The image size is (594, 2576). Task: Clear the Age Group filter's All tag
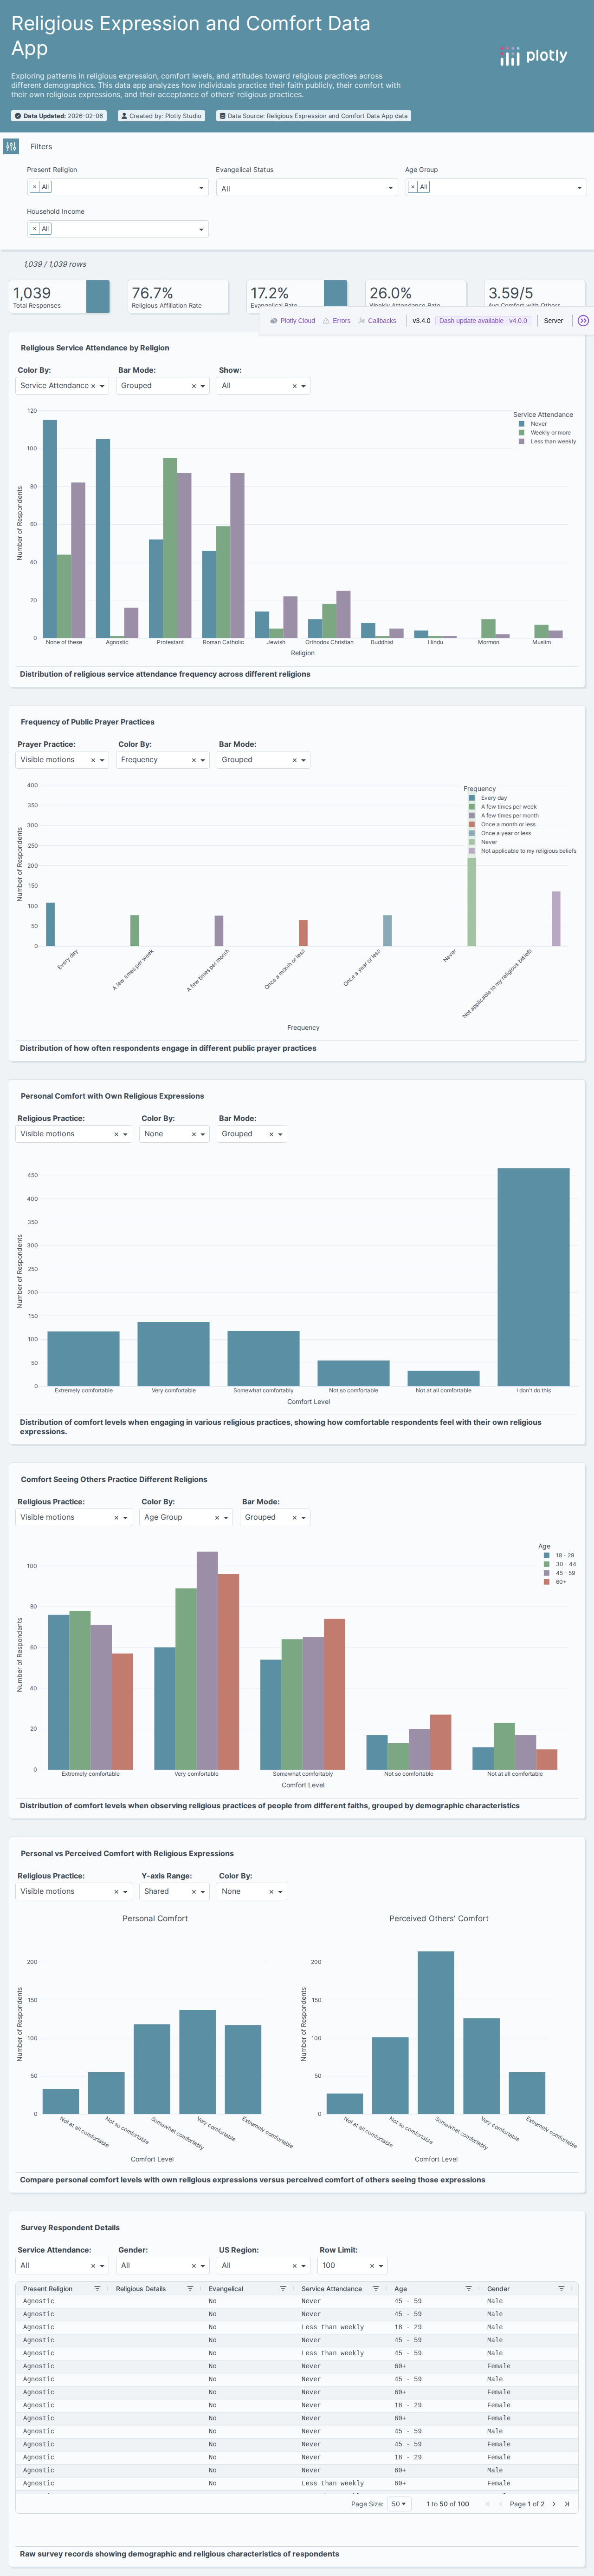click(x=412, y=187)
